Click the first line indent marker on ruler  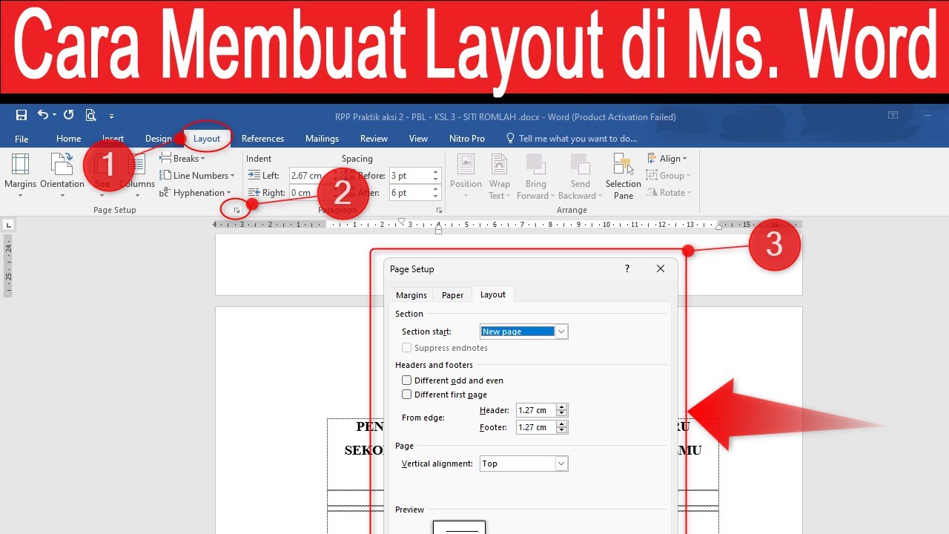(401, 221)
